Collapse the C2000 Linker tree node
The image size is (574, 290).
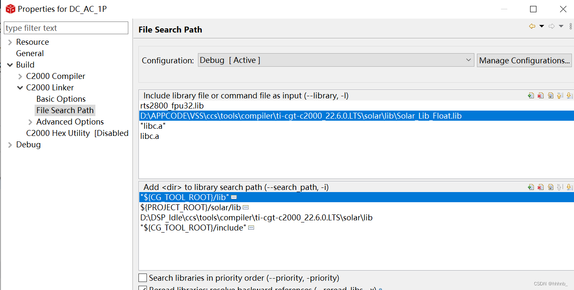(x=19, y=87)
